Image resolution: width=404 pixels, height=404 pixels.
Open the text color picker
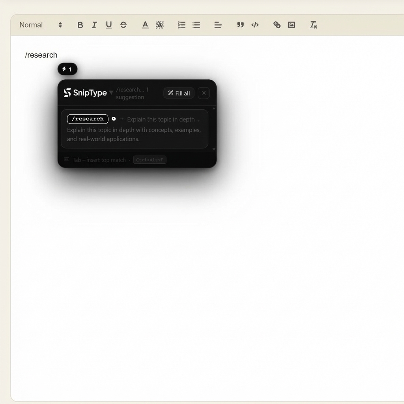(145, 25)
